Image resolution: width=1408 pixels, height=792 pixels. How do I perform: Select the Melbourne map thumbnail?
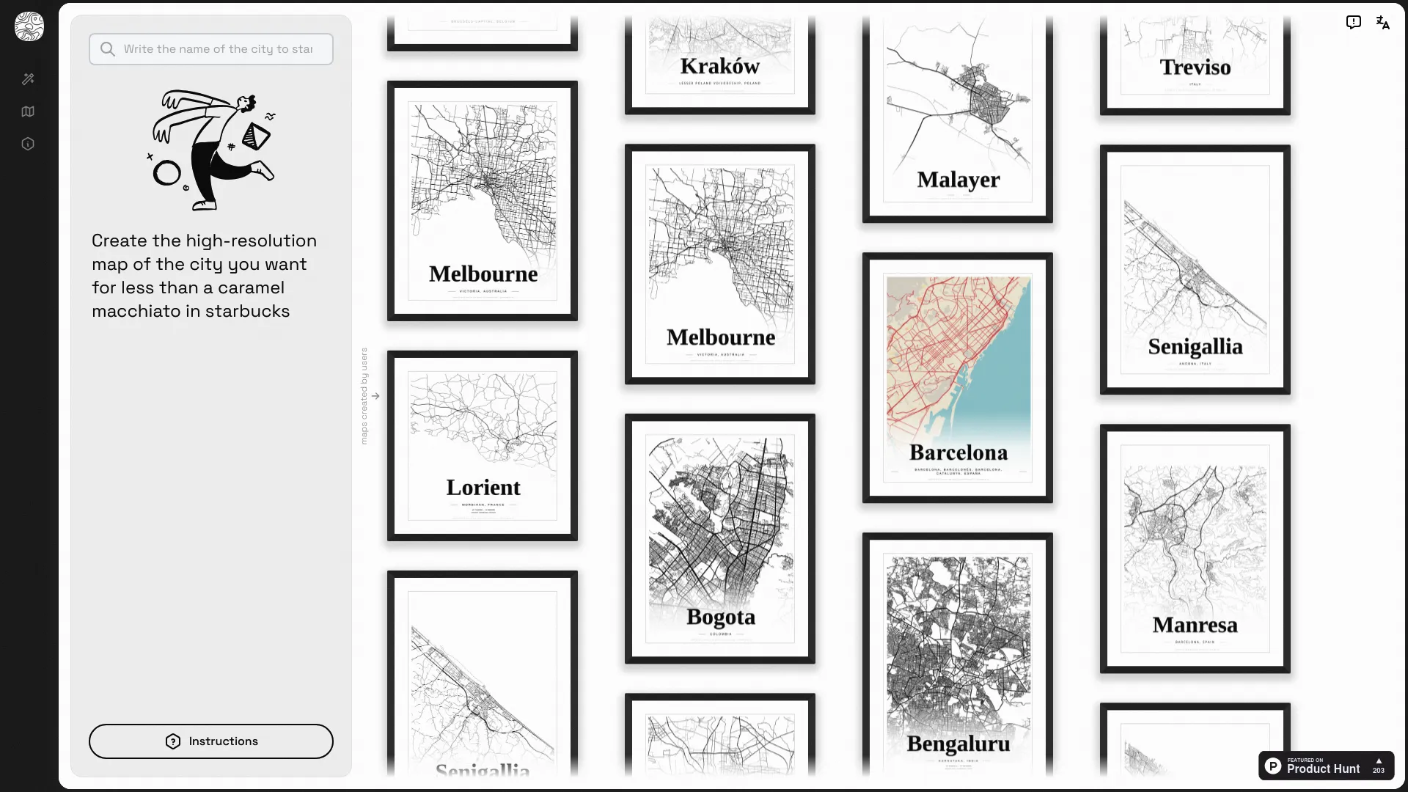coord(482,200)
